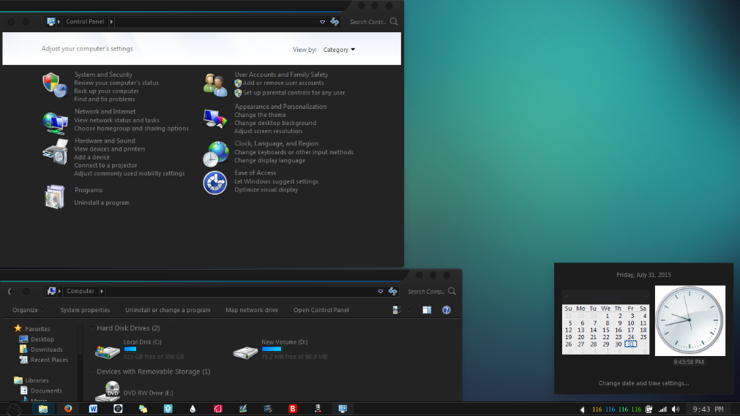
Task: Click the Uninstall a program link
Action: coord(102,203)
